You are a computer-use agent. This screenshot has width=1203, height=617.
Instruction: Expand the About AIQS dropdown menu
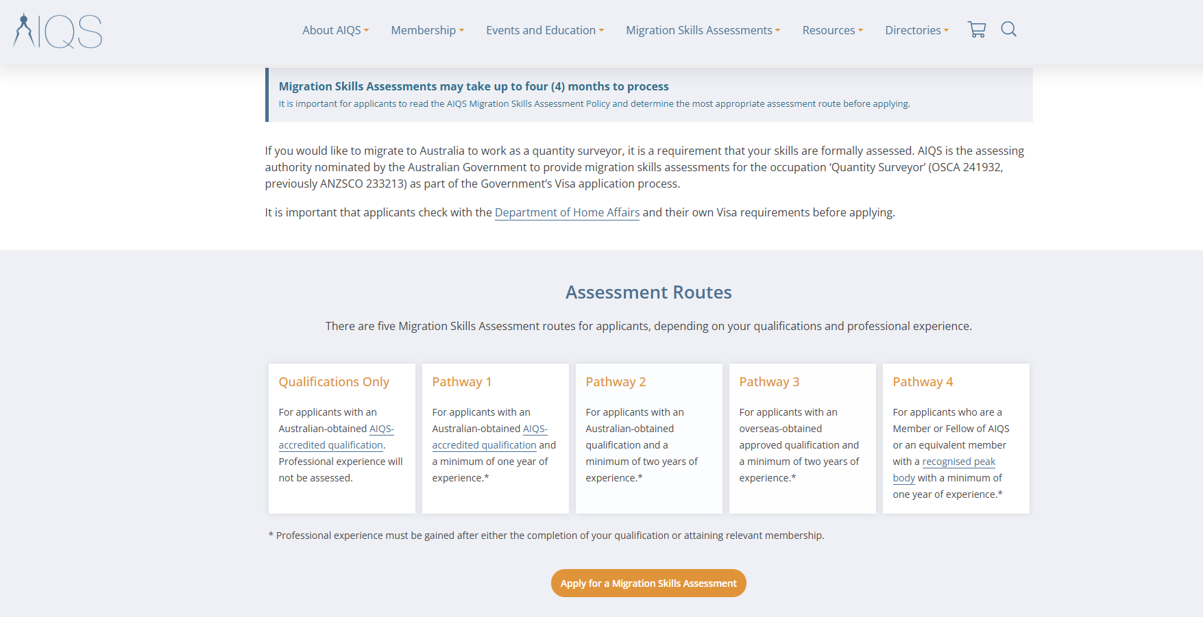pos(335,30)
